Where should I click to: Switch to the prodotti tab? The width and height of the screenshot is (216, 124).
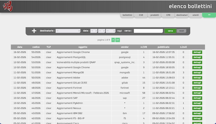[154, 15]
